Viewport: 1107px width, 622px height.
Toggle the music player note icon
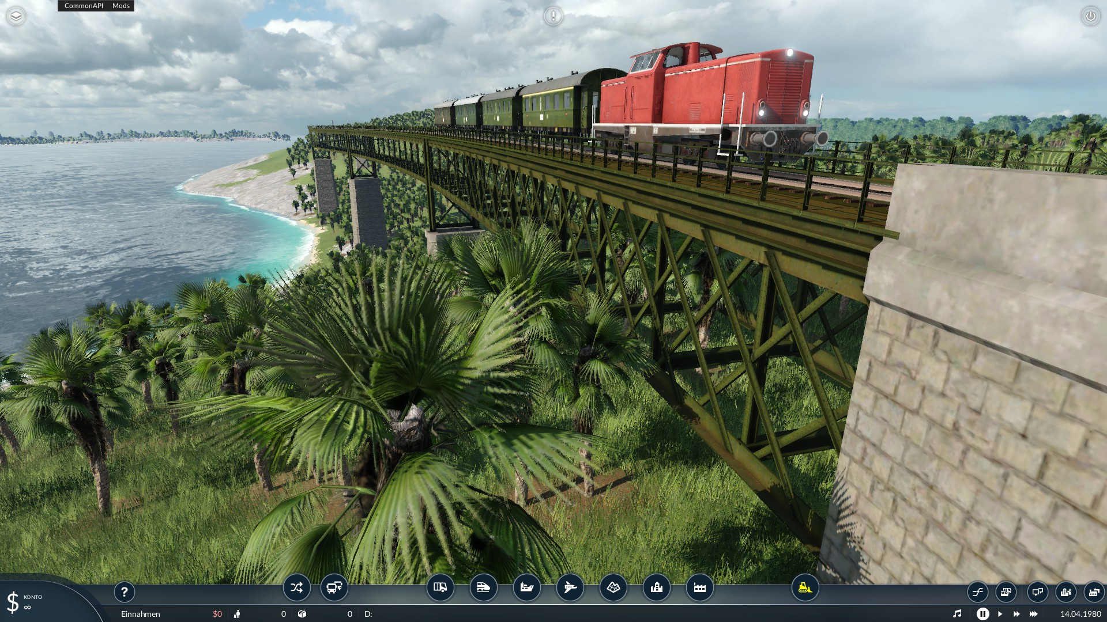click(x=957, y=614)
